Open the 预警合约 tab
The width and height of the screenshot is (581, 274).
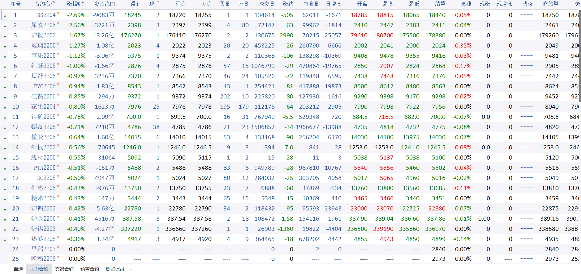pos(90,269)
